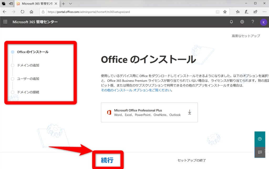Go to the browser home page

click(31, 12)
